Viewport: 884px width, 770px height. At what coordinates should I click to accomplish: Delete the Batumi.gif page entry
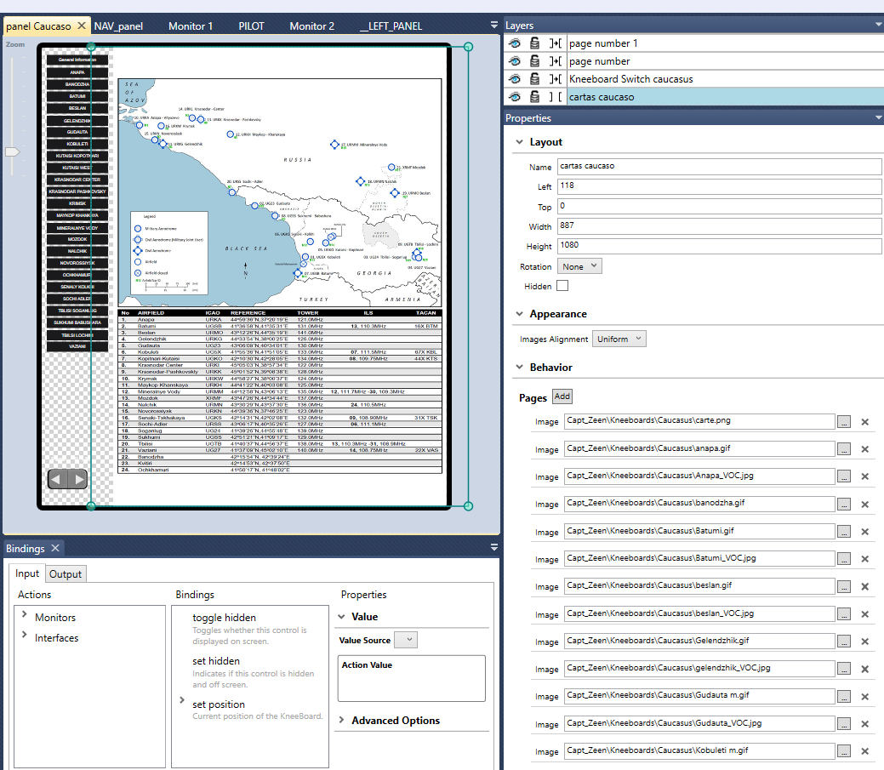point(864,532)
